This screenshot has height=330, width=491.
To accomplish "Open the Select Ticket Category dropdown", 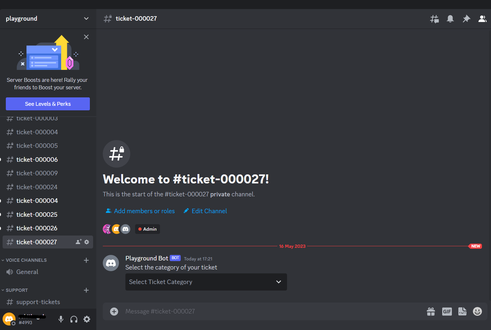I will 206,282.
